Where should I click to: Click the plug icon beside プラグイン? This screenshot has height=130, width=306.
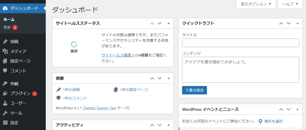tap(5, 94)
